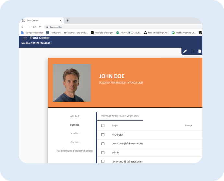Go back using the browser back arrow

point(23,27)
